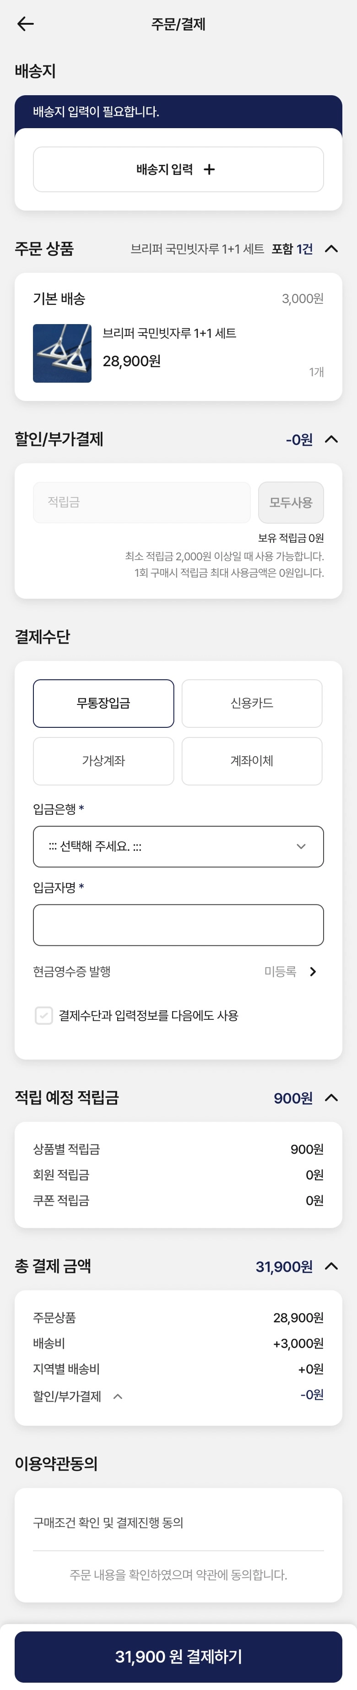Collapse the 총 결제 금액 section
357x1690 pixels.
pos(331,1266)
